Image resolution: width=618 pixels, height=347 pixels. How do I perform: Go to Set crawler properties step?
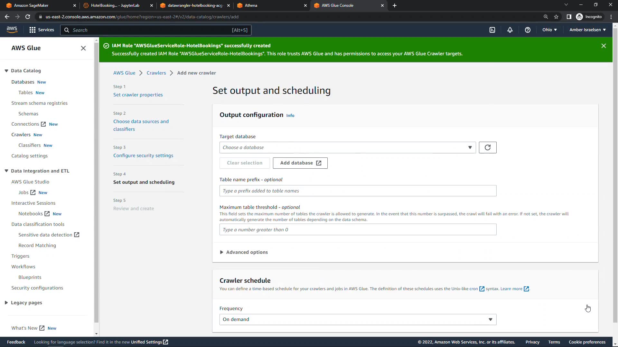(x=138, y=95)
